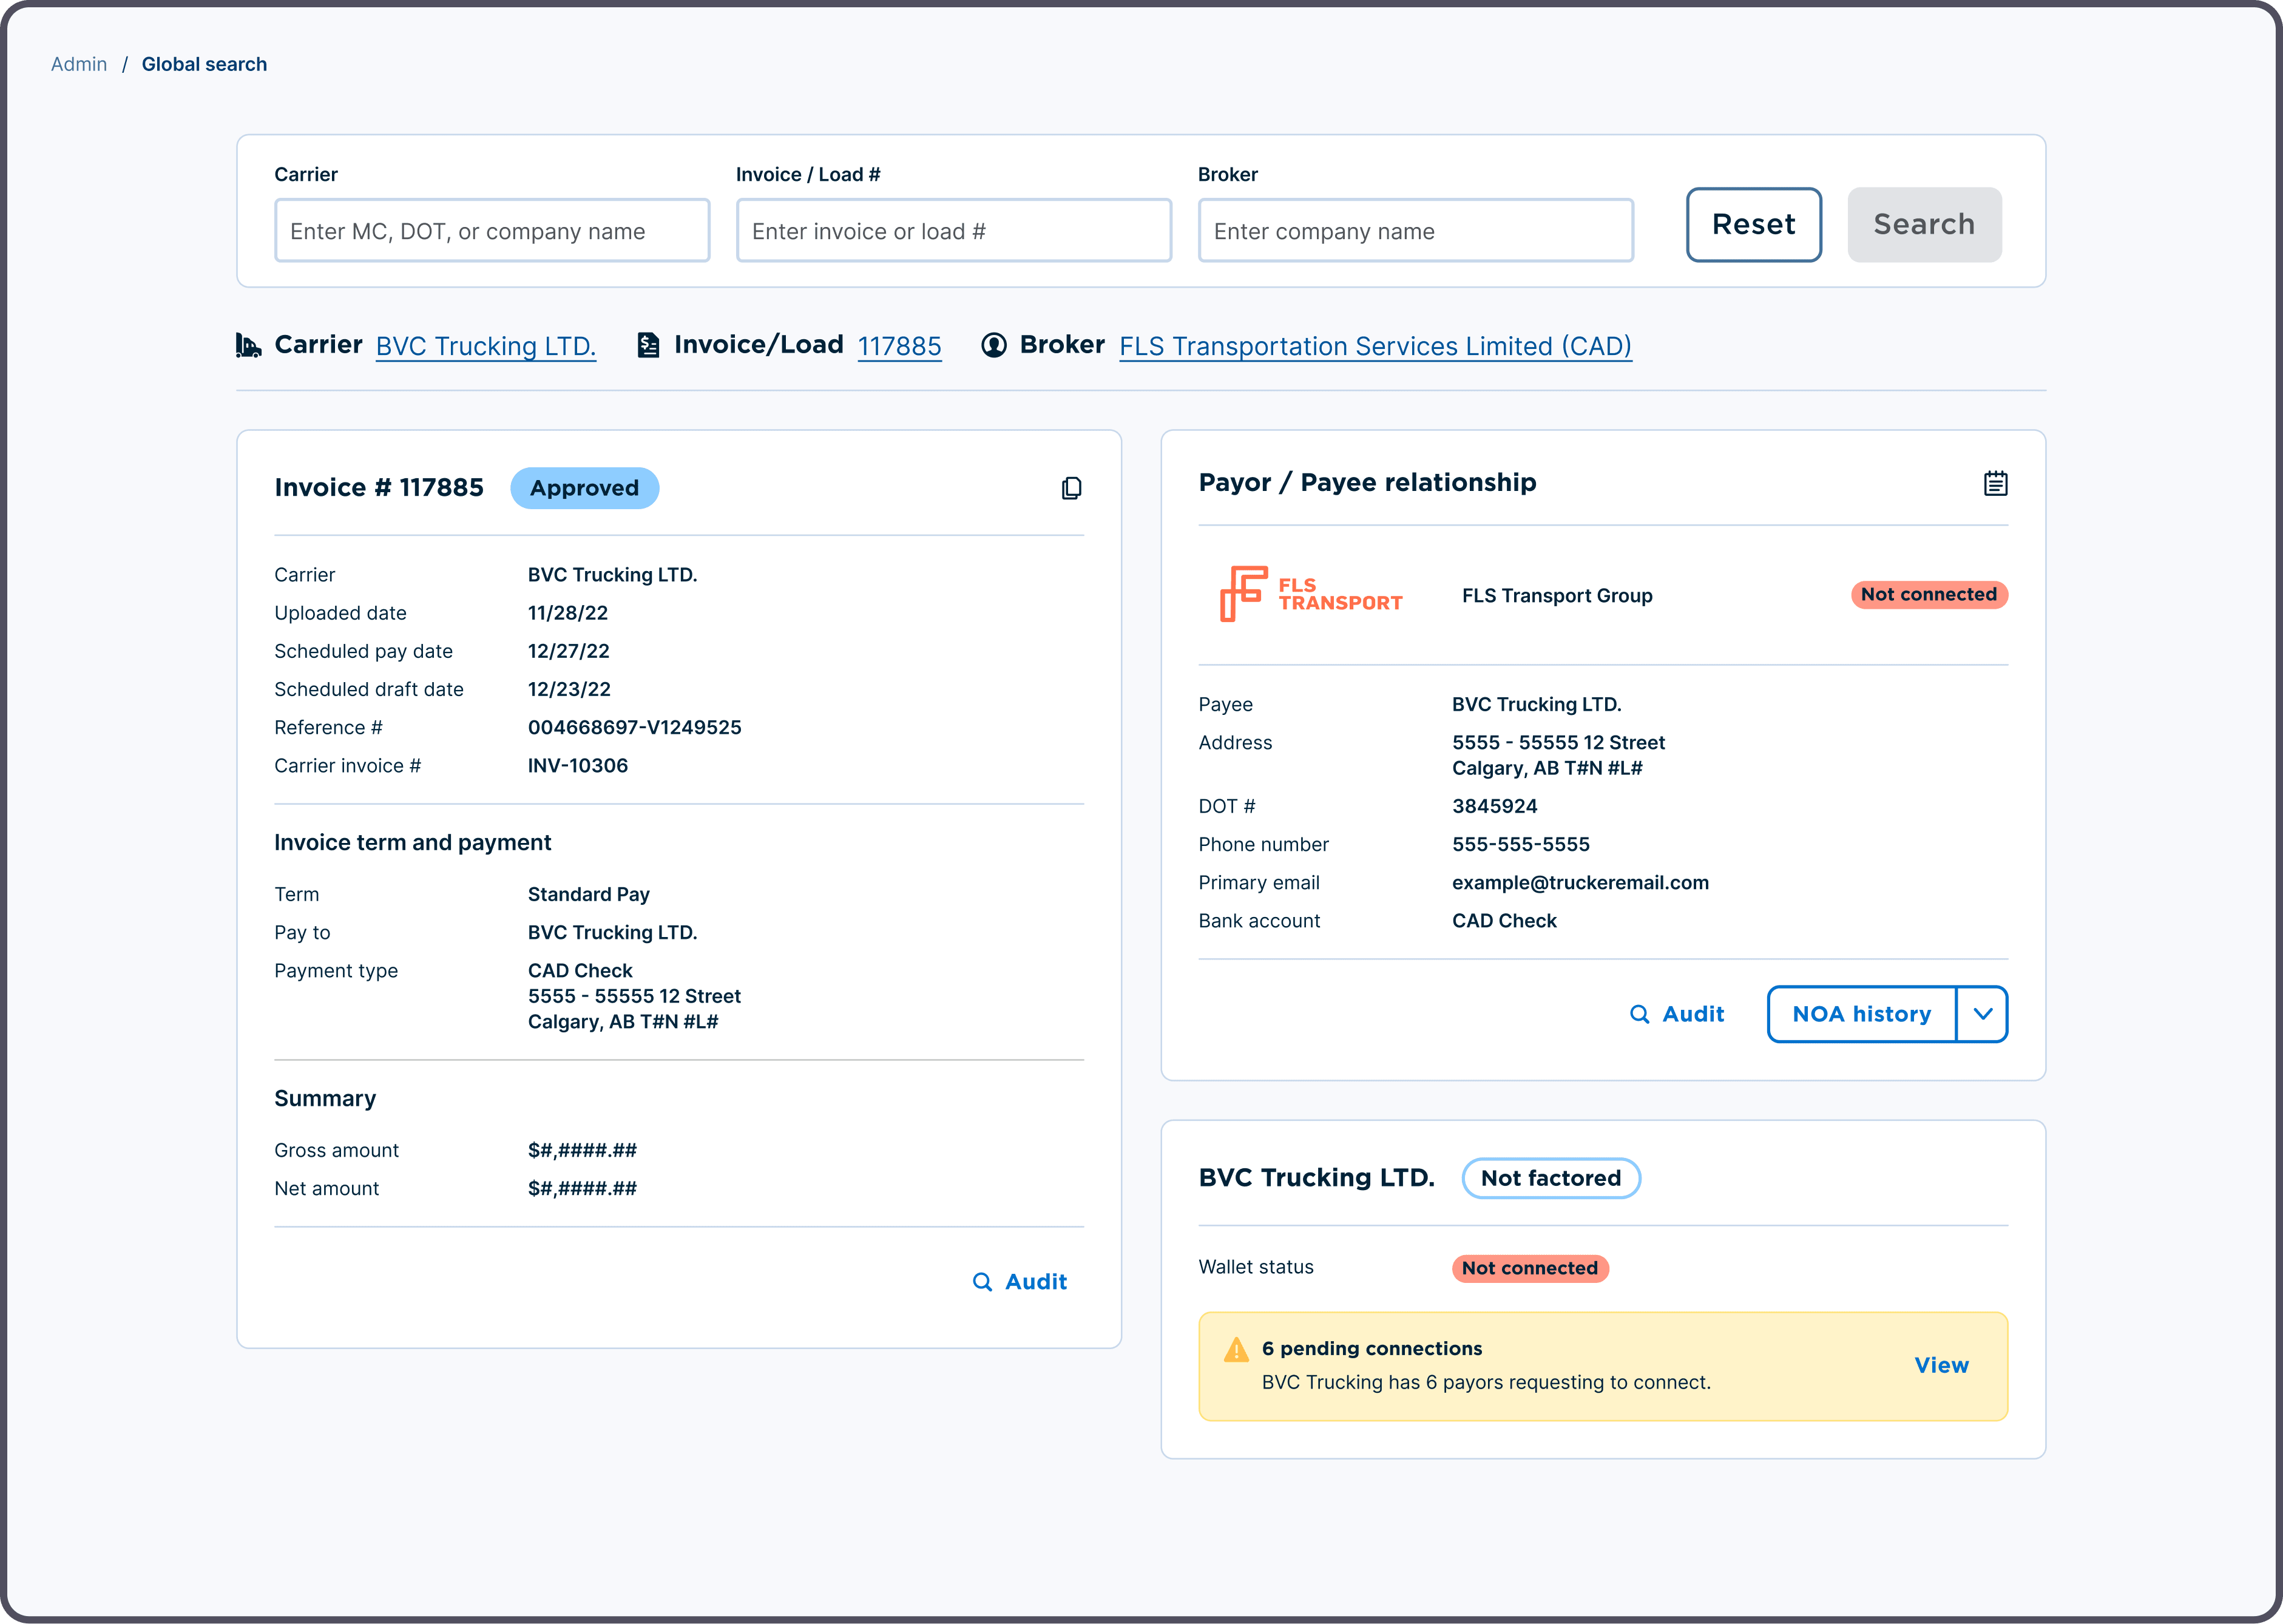Focus the Invoice / Load # field
Image resolution: width=2283 pixels, height=1624 pixels.
tap(954, 231)
